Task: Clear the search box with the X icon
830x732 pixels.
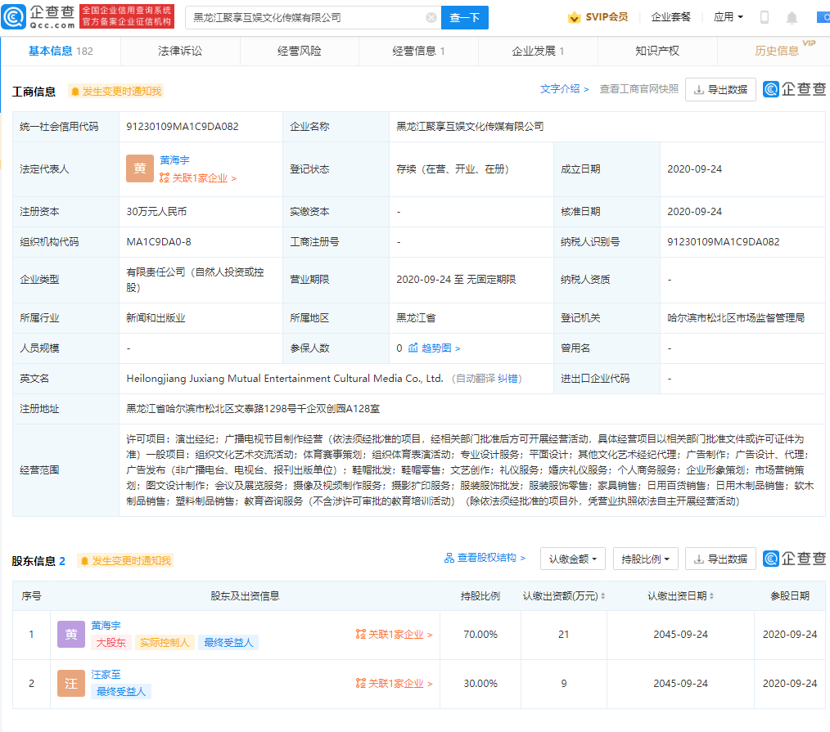Action: (x=431, y=17)
